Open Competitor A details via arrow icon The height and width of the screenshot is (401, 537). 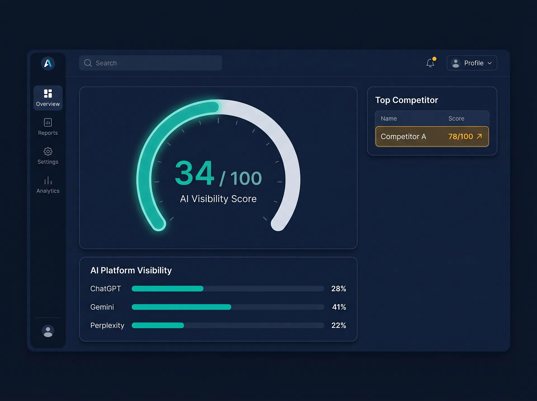coord(479,136)
